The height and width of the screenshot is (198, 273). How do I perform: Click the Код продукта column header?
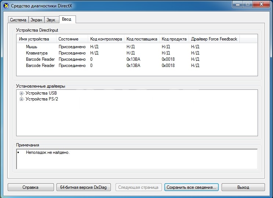click(x=174, y=39)
